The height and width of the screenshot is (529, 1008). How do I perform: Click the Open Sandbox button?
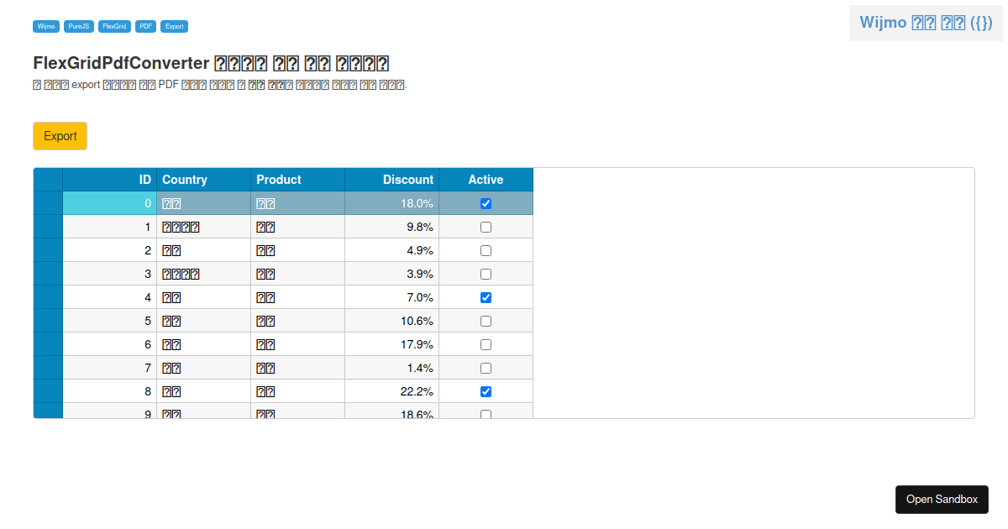click(942, 499)
